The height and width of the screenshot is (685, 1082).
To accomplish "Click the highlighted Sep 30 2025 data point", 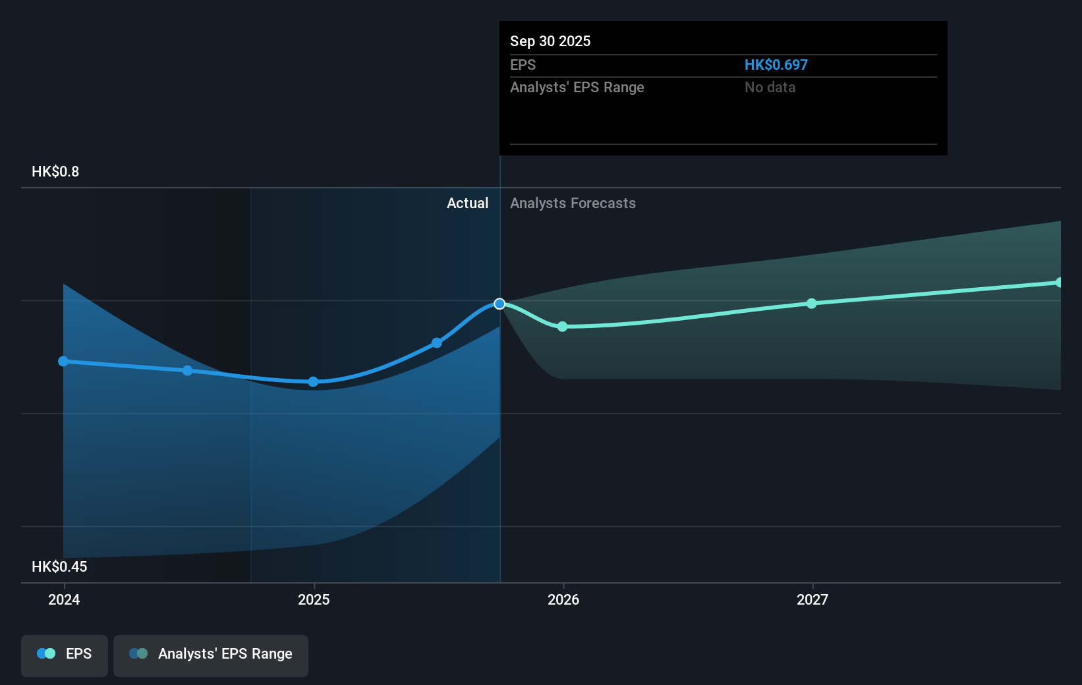I will click(x=500, y=304).
